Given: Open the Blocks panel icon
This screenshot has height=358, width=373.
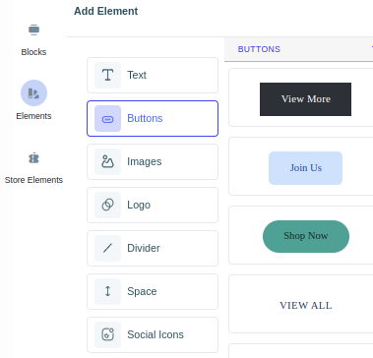Looking at the screenshot, I should pyautogui.click(x=33, y=30).
